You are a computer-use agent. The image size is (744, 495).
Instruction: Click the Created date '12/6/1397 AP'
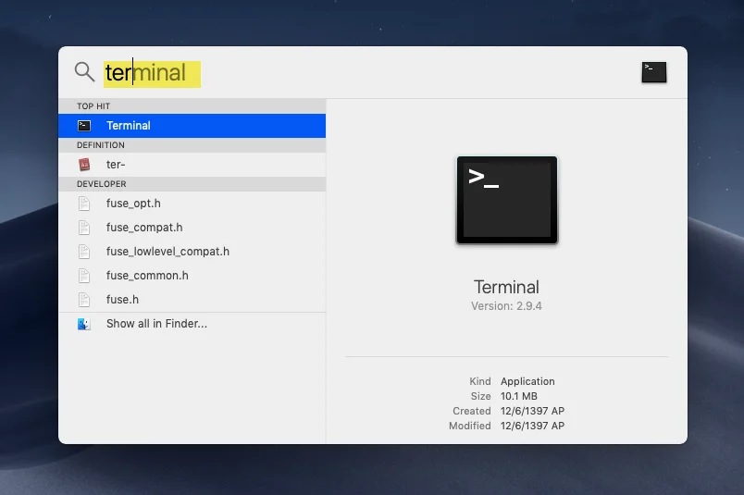[532, 411]
